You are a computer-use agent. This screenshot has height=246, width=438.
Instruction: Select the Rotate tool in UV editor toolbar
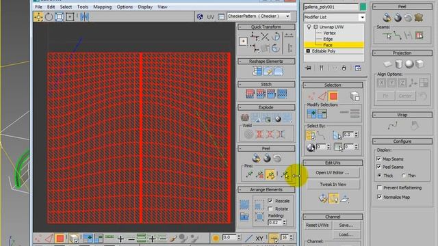49,16
